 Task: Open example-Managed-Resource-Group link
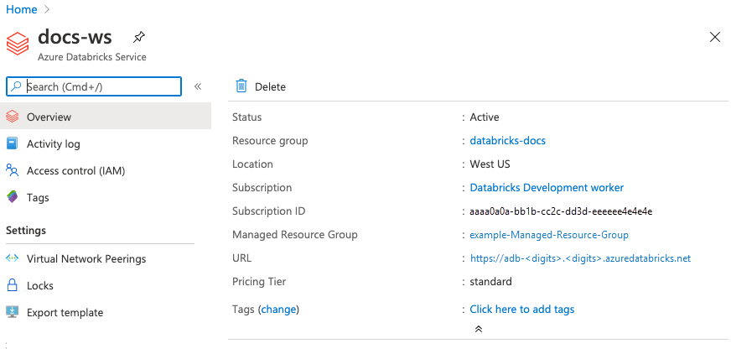click(x=549, y=235)
